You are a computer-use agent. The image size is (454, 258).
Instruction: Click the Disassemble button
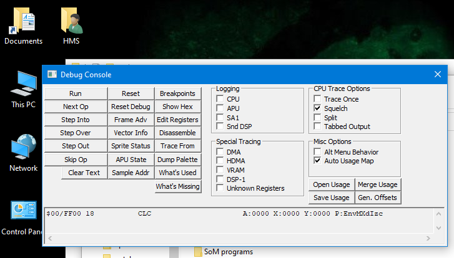pos(178,133)
